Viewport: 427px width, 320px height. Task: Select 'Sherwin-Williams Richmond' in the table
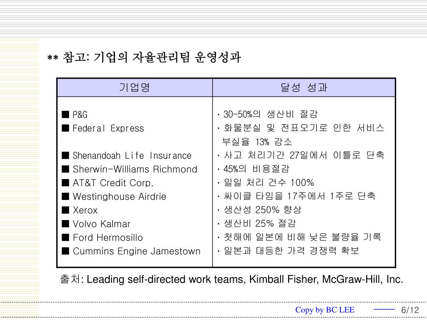135,169
